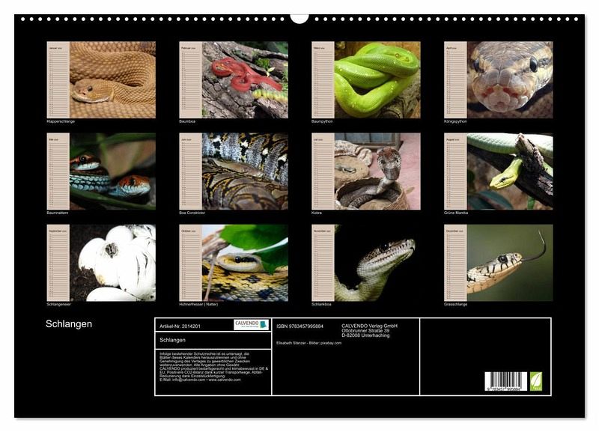Click the Artikel-Nr. 2014201 field
599x432 pixels.
180,326
